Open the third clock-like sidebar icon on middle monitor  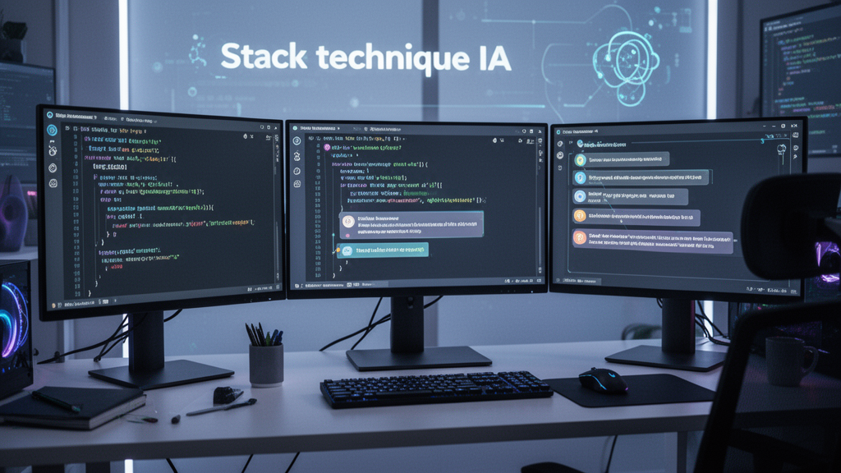coord(297,171)
